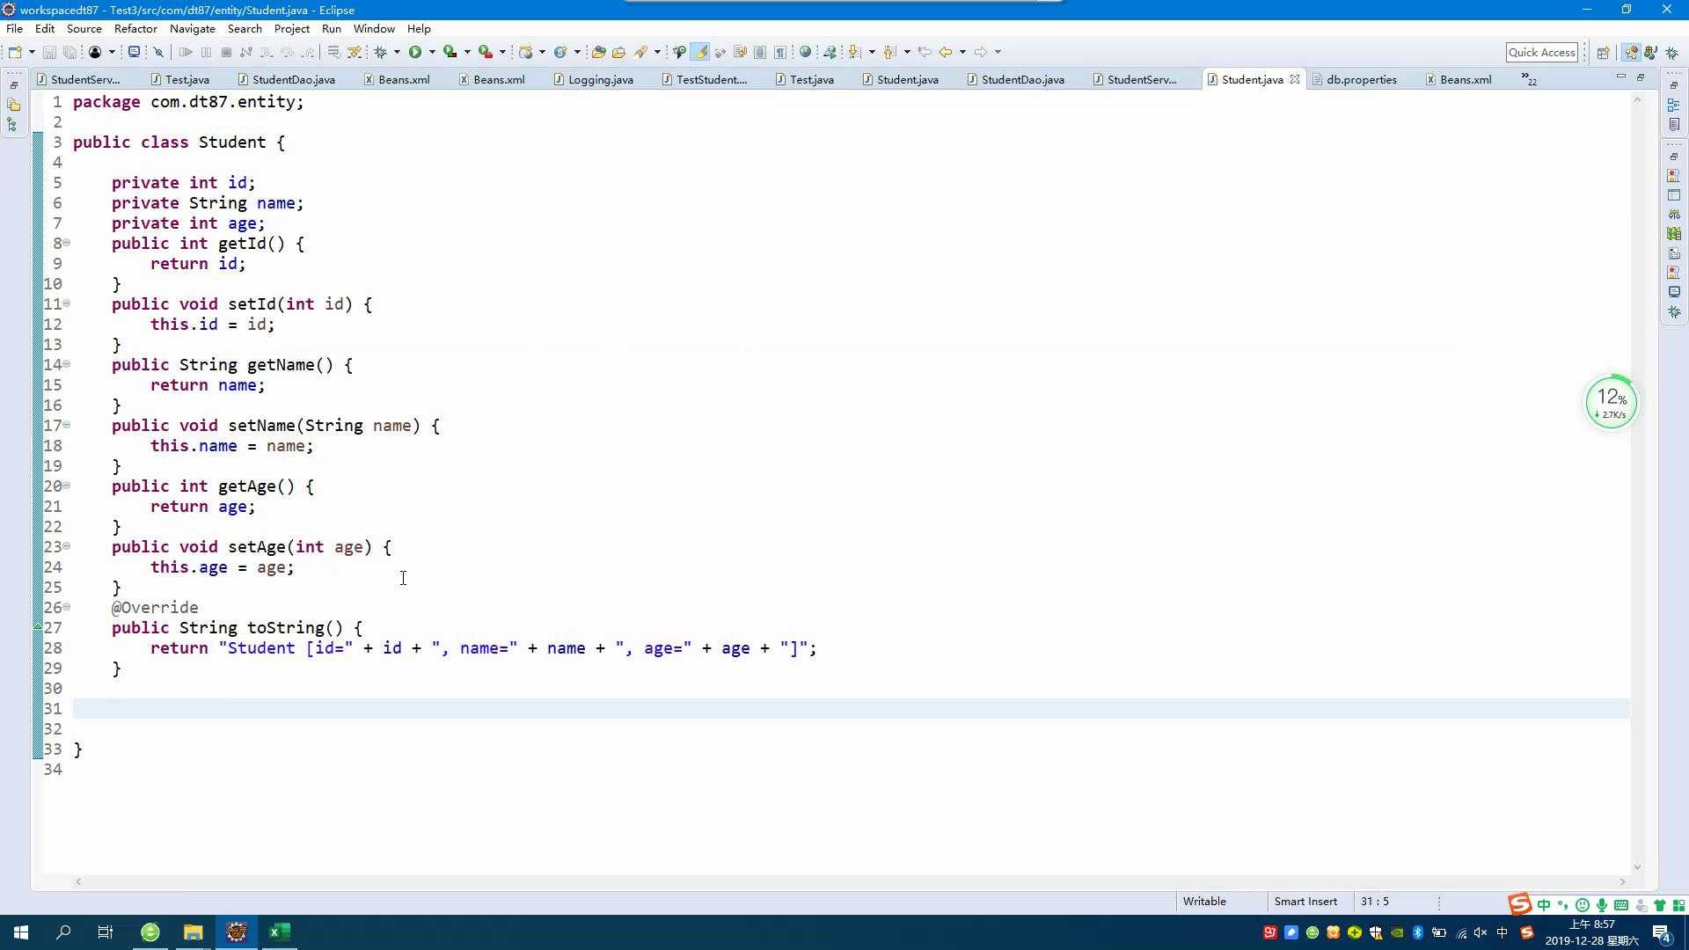Viewport: 1689px width, 950px height.
Task: Toggle Show Whitespace Characters pilcrow icon
Action: tap(780, 52)
